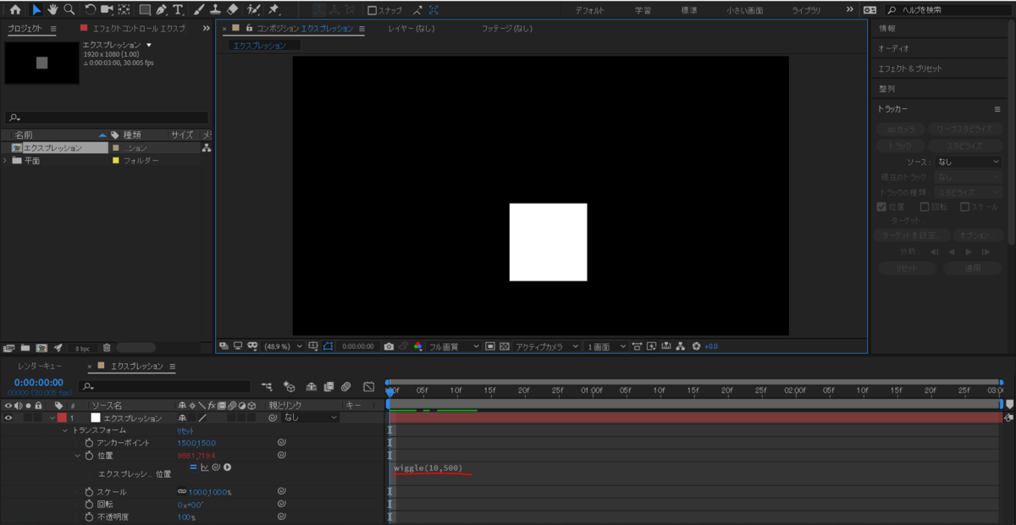Click the リセット link for Transform
1016x525 pixels.
pyautogui.click(x=185, y=430)
